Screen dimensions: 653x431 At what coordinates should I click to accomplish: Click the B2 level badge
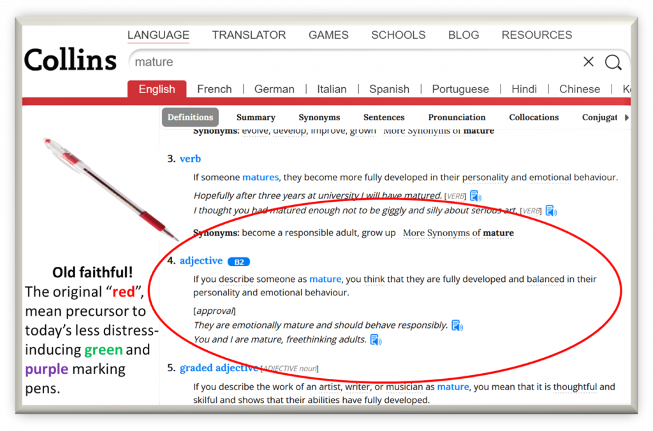point(238,262)
